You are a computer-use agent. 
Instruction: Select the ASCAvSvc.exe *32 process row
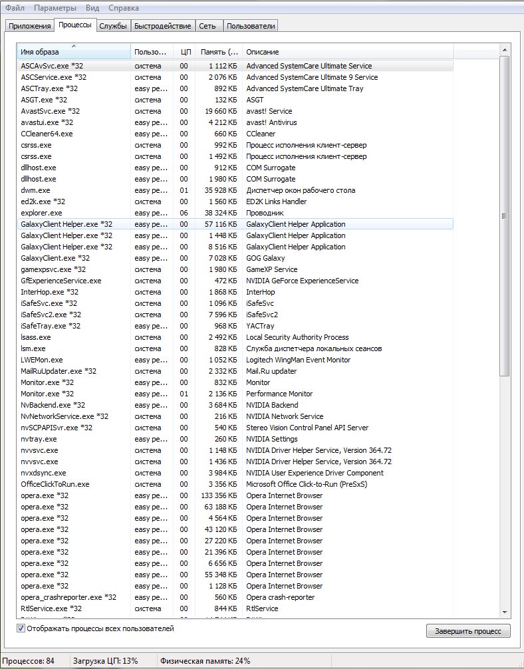(x=235, y=66)
